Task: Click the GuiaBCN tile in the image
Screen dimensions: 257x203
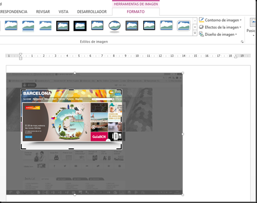Action: click(x=99, y=137)
